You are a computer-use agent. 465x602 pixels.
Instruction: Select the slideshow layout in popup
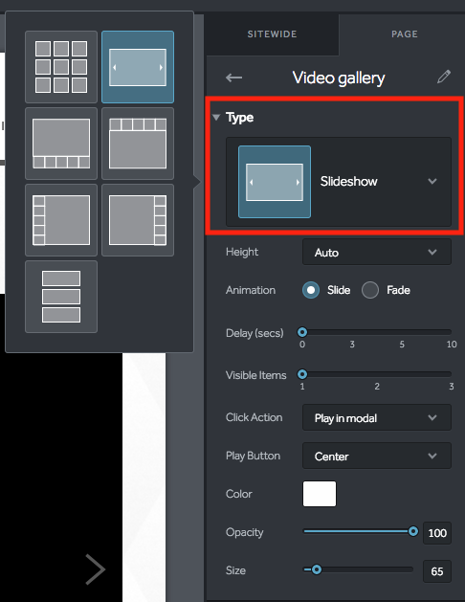(138, 67)
